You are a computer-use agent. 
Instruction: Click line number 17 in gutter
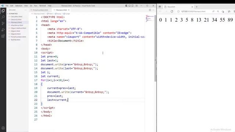click(x=36, y=80)
